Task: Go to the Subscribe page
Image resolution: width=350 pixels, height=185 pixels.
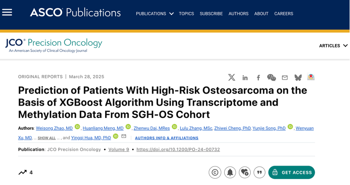Action: 211,13
